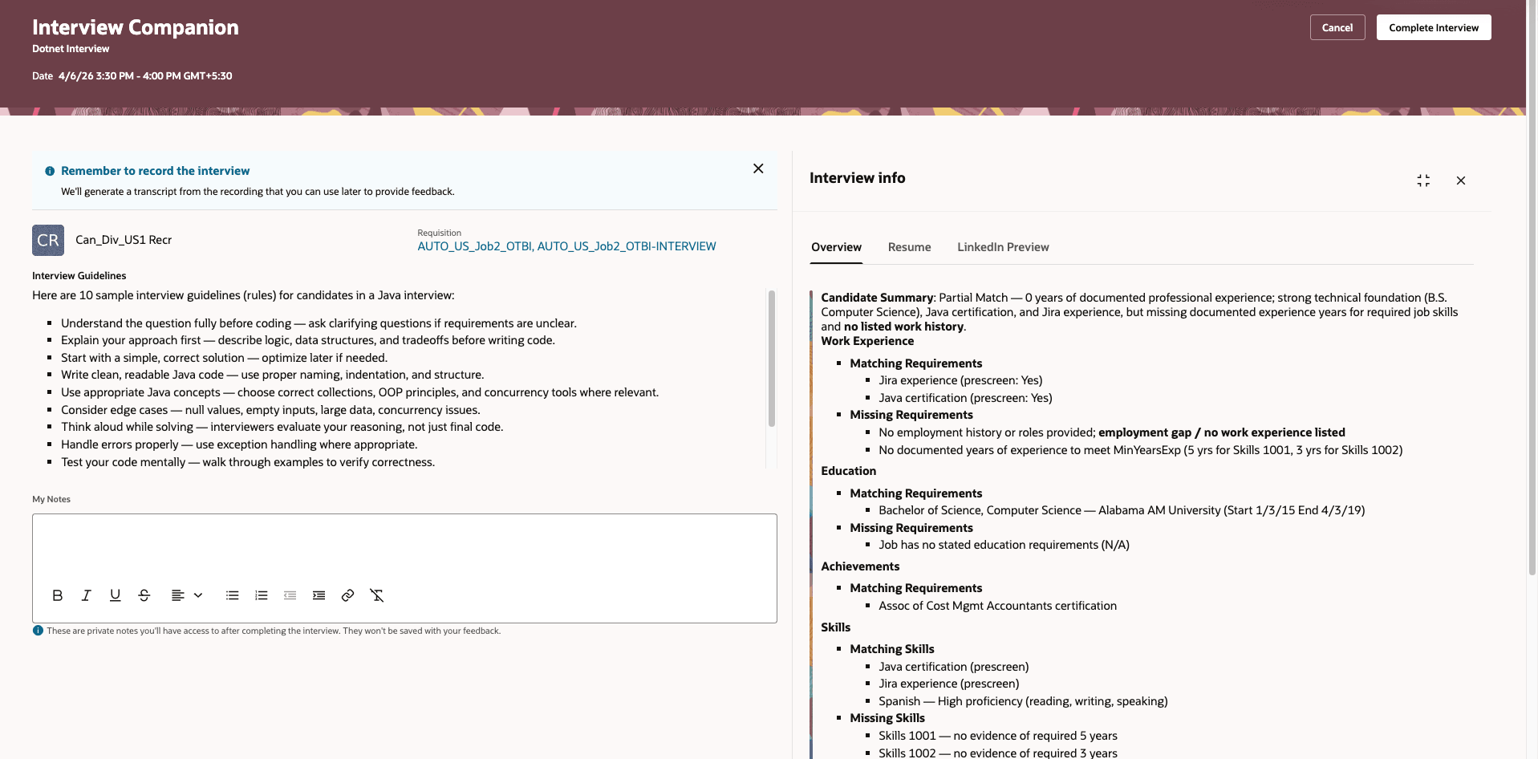This screenshot has width=1538, height=759.
Task: Apply italic formatting in My Notes
Action: tap(86, 595)
